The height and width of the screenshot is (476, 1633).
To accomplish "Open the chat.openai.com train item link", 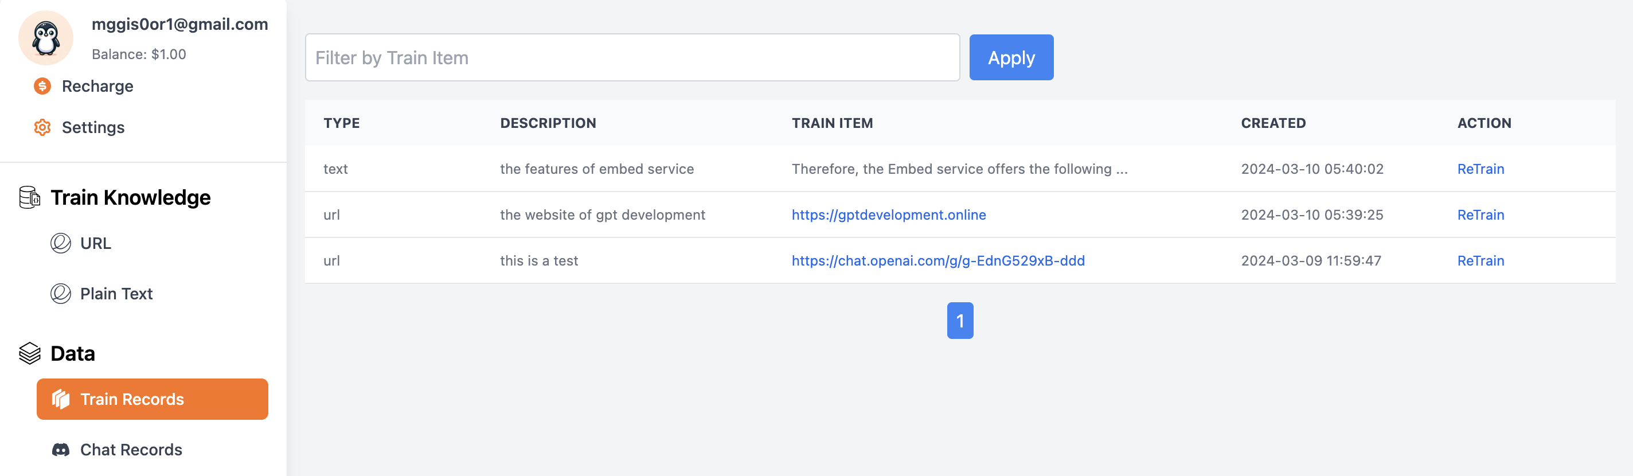I will 938,260.
